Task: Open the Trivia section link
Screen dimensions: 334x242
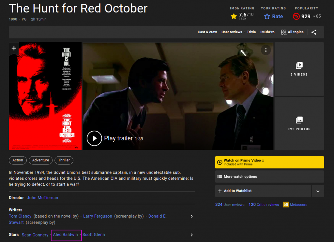Action: tap(251, 32)
